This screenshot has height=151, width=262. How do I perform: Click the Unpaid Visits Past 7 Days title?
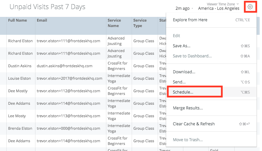(47, 7)
